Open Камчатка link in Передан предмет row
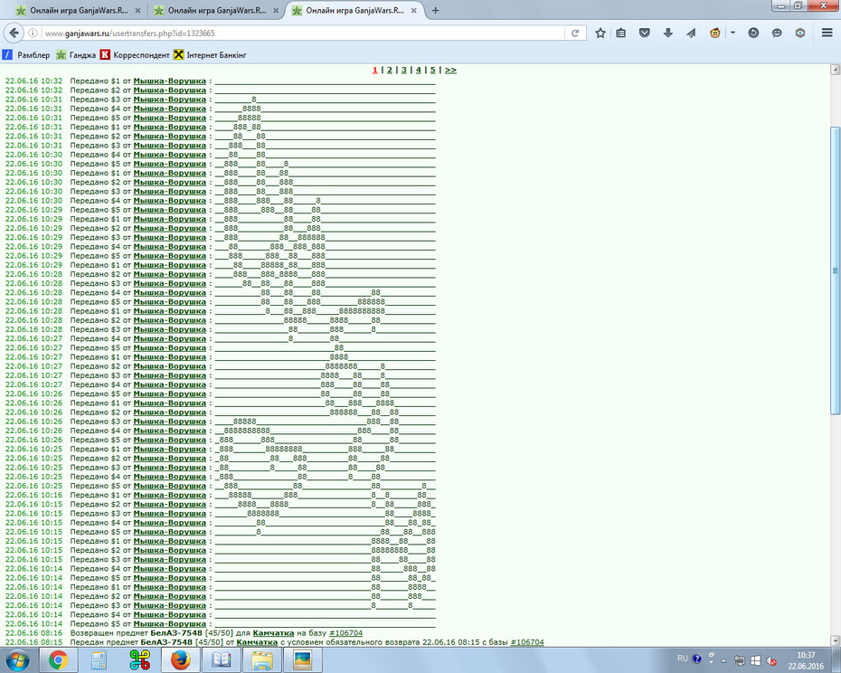841x673 pixels. pyautogui.click(x=257, y=642)
